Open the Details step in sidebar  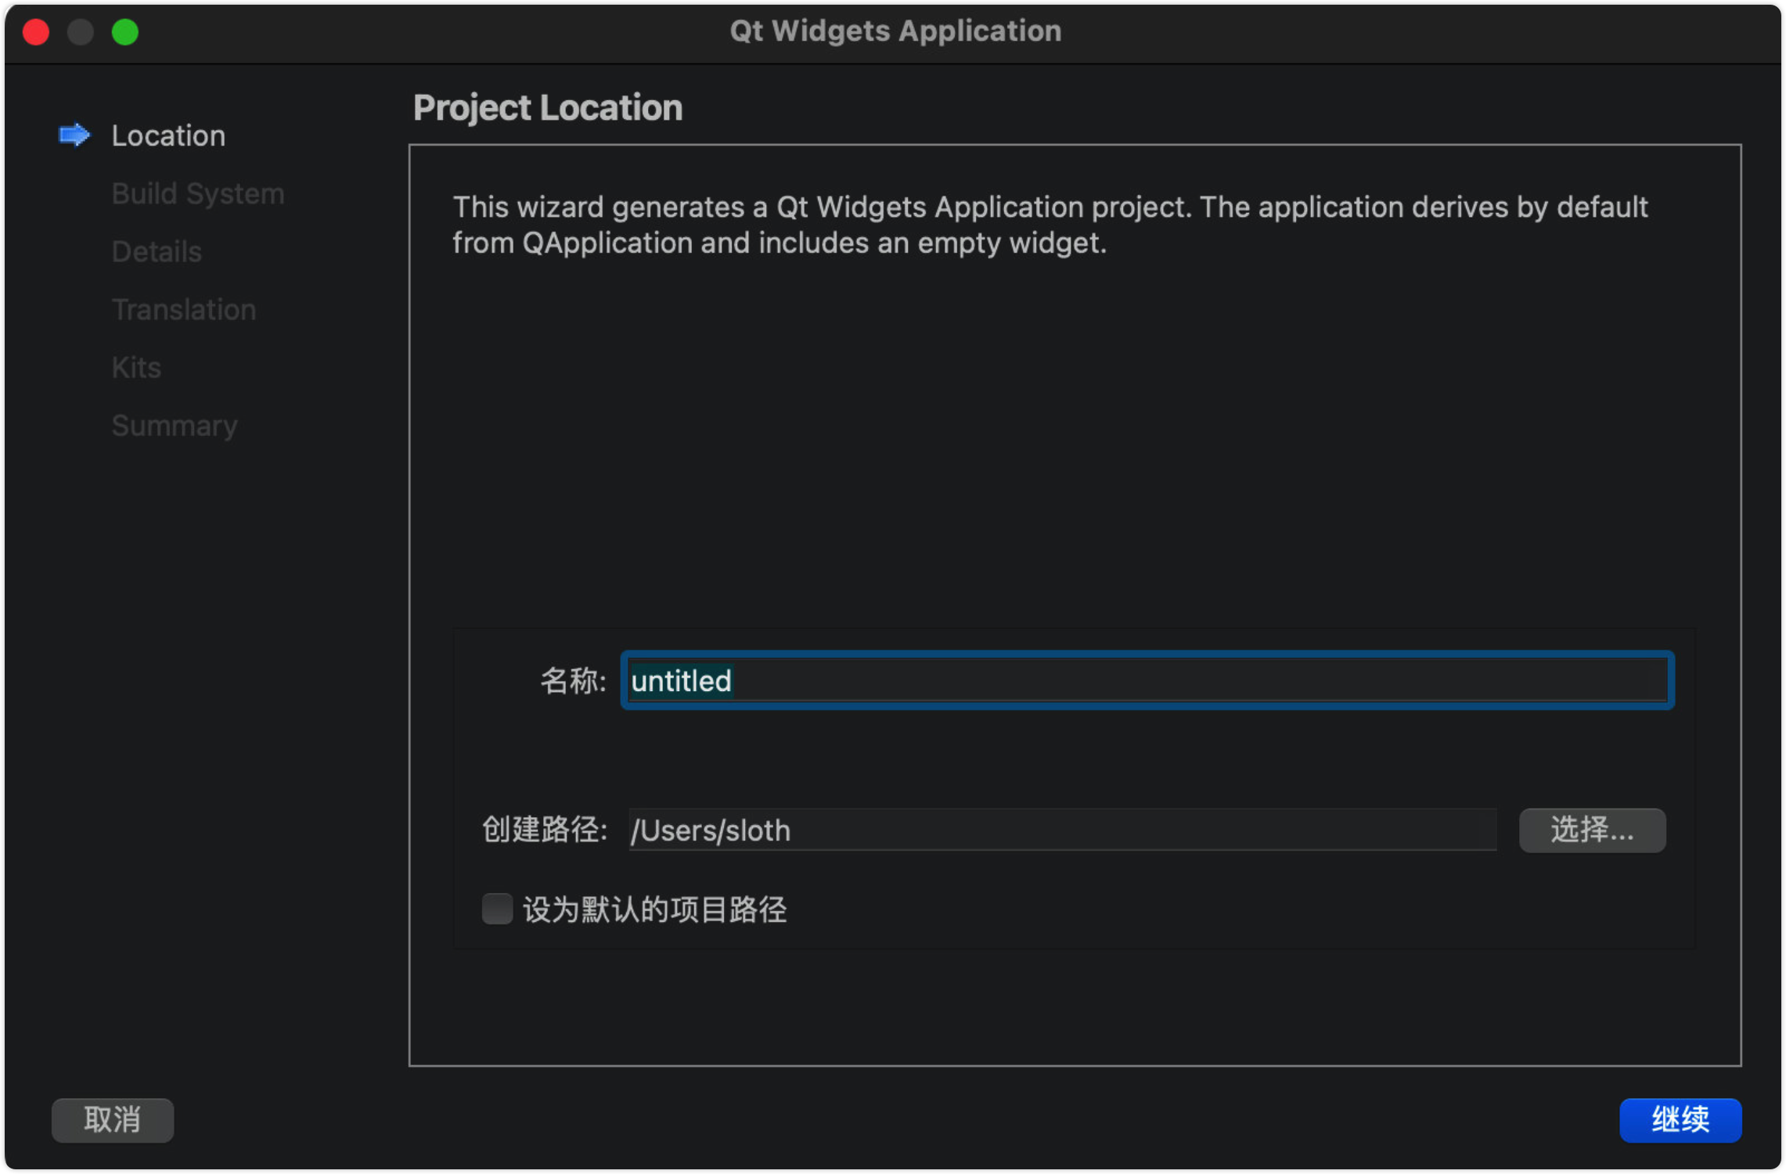click(x=157, y=251)
